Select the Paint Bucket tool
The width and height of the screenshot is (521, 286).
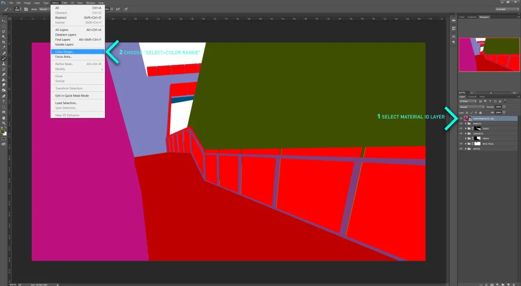tap(4, 80)
